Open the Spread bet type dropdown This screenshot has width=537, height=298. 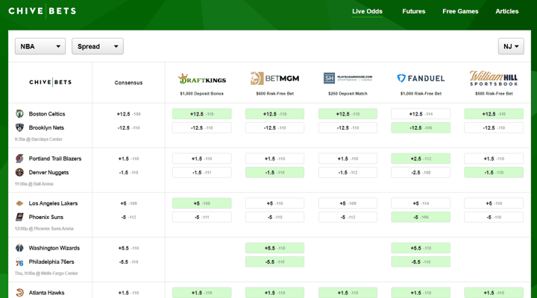click(x=98, y=46)
